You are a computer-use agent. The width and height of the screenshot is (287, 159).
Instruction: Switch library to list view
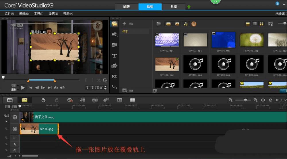[255, 24]
